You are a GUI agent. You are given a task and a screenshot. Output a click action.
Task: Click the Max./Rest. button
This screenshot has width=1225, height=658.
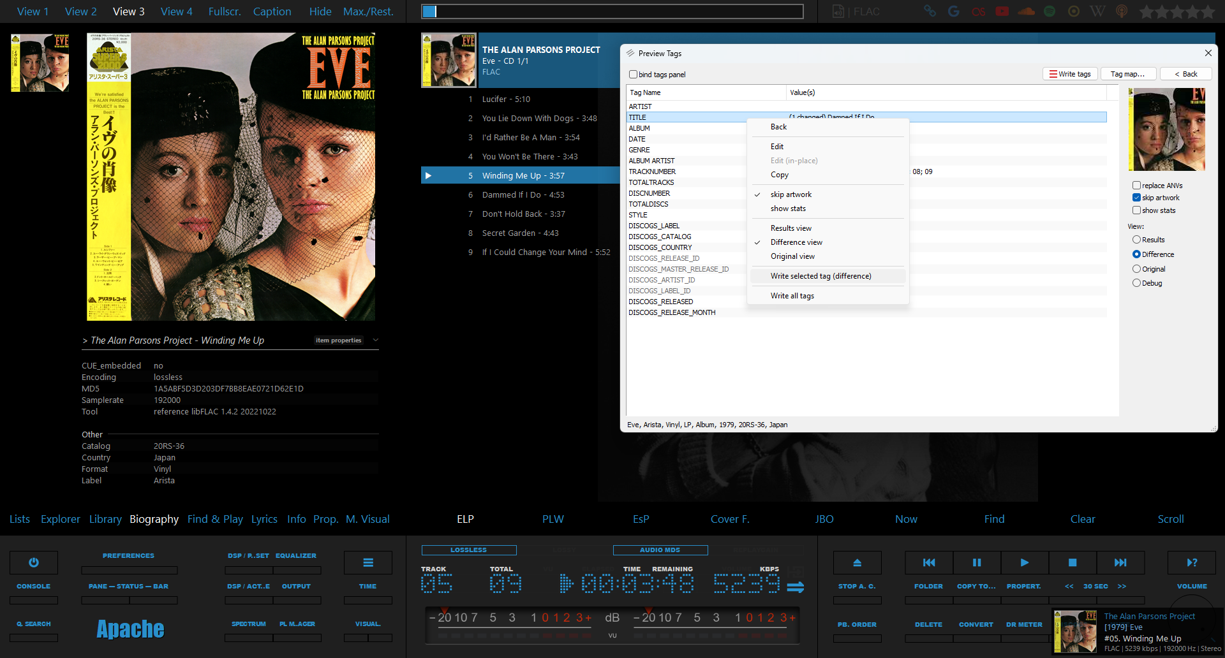pos(368,11)
